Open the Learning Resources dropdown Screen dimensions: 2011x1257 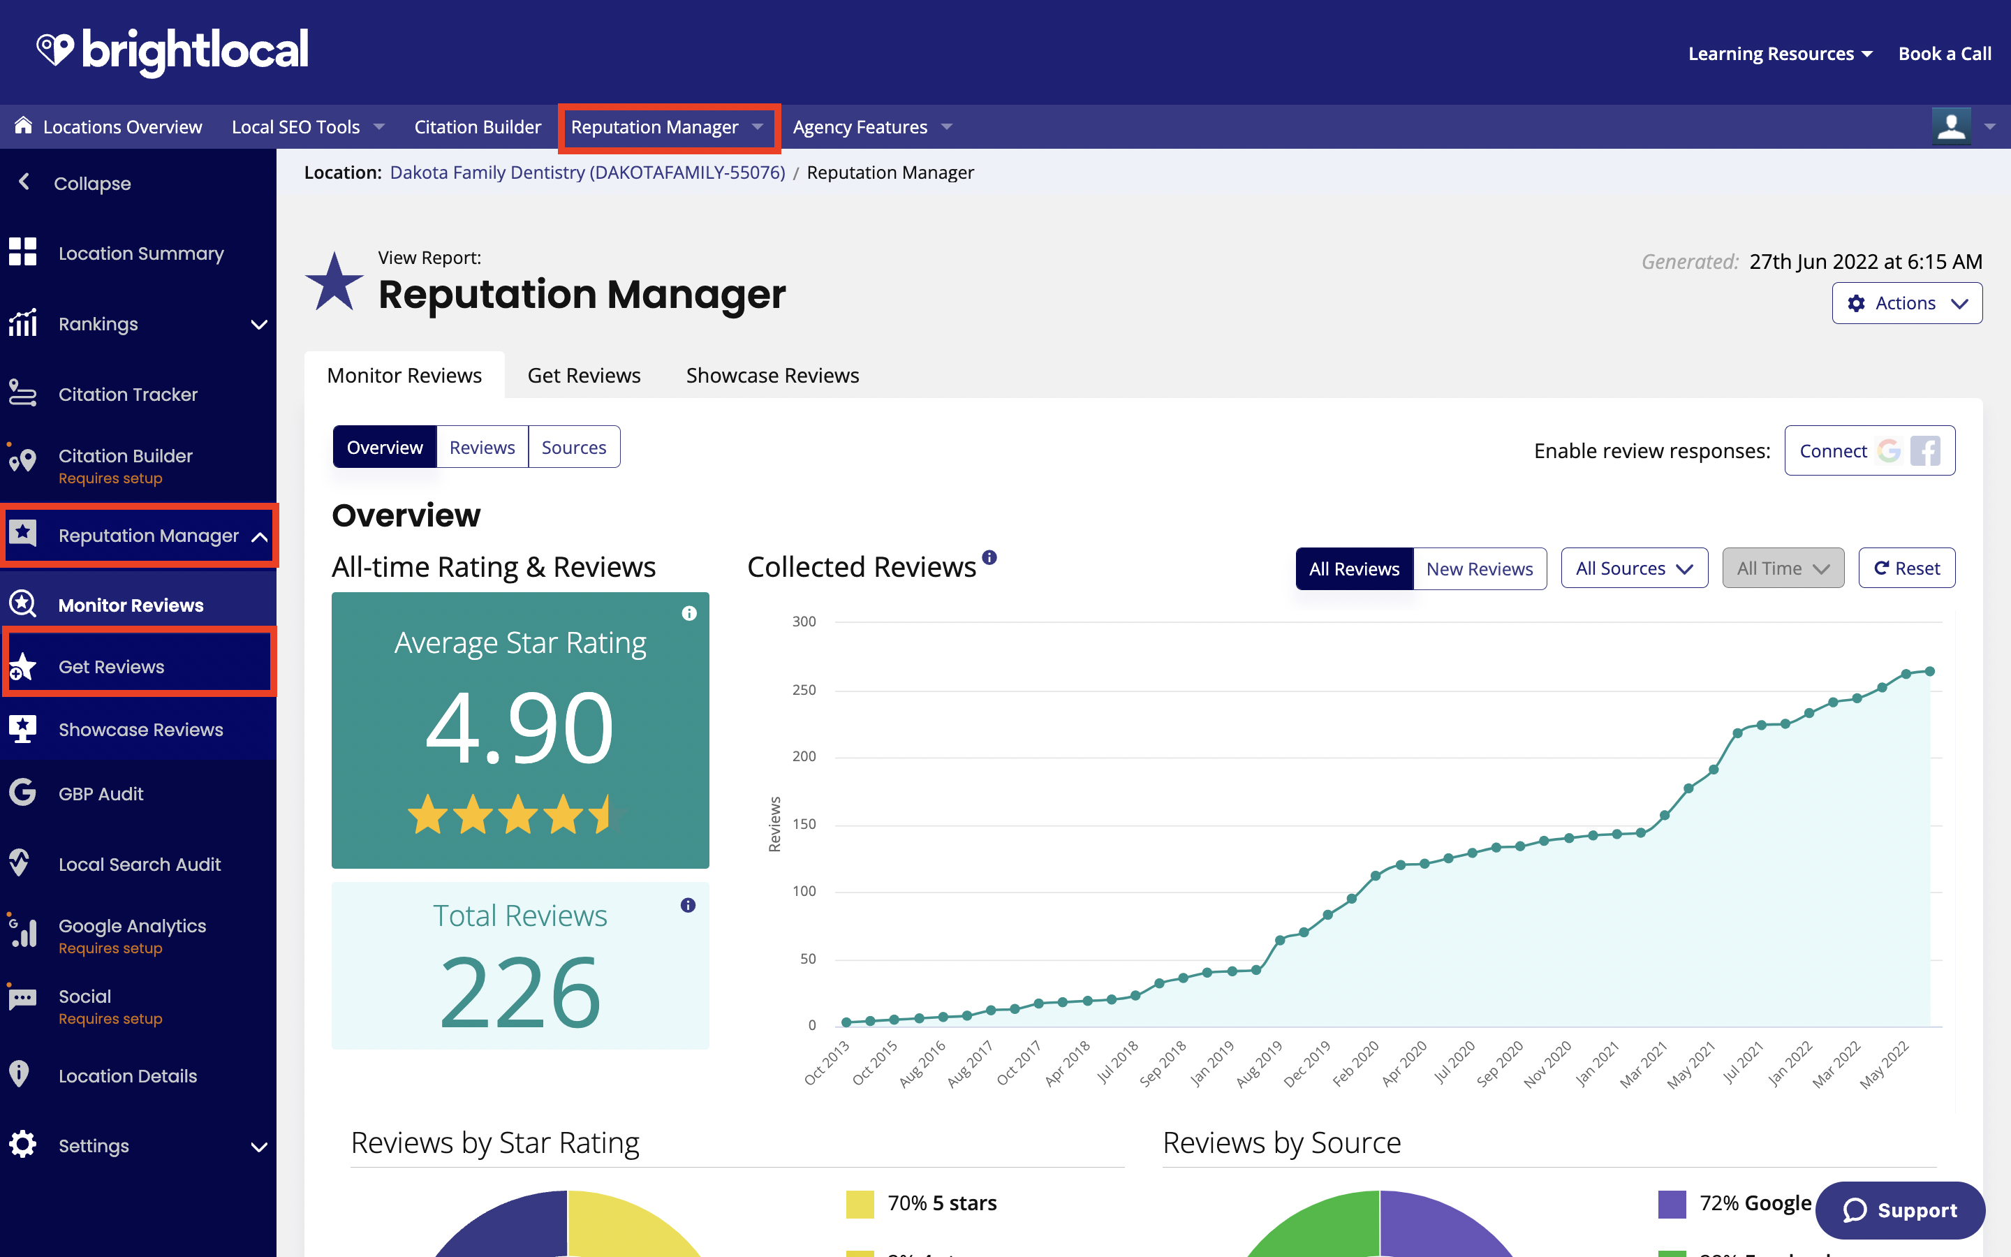pyautogui.click(x=1780, y=53)
